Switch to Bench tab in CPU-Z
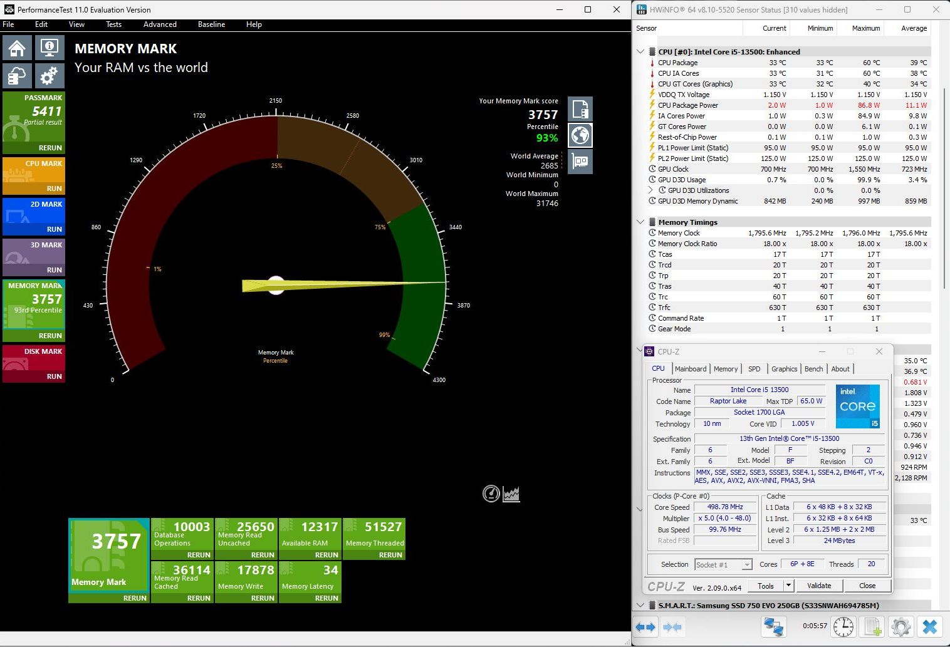The image size is (950, 647). click(x=813, y=369)
